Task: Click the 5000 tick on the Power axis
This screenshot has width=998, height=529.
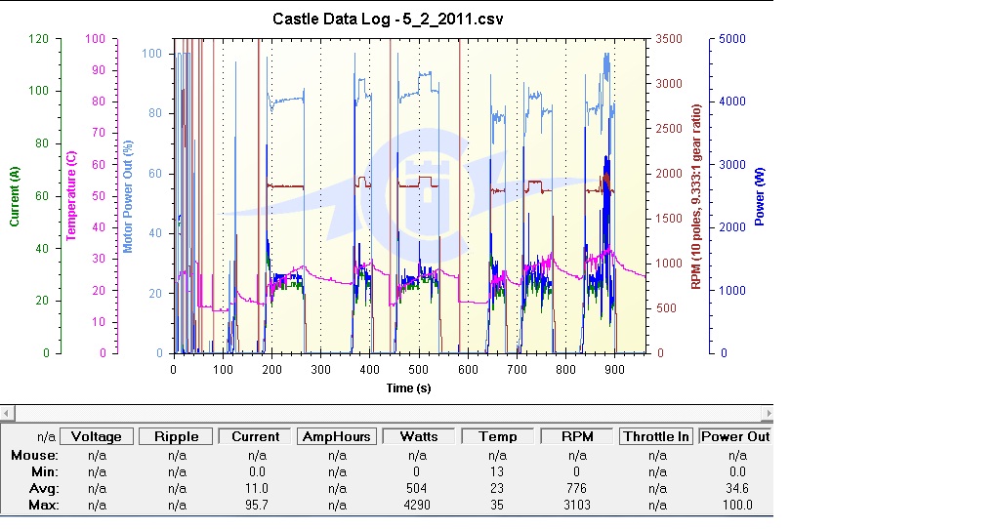Action: 732,39
